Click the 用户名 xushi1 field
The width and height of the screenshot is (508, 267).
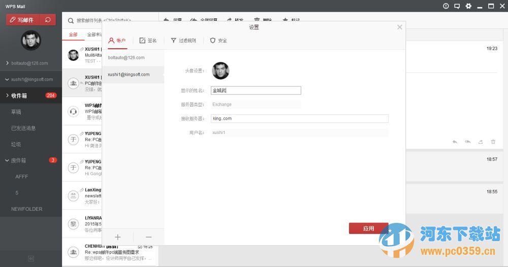click(299, 132)
